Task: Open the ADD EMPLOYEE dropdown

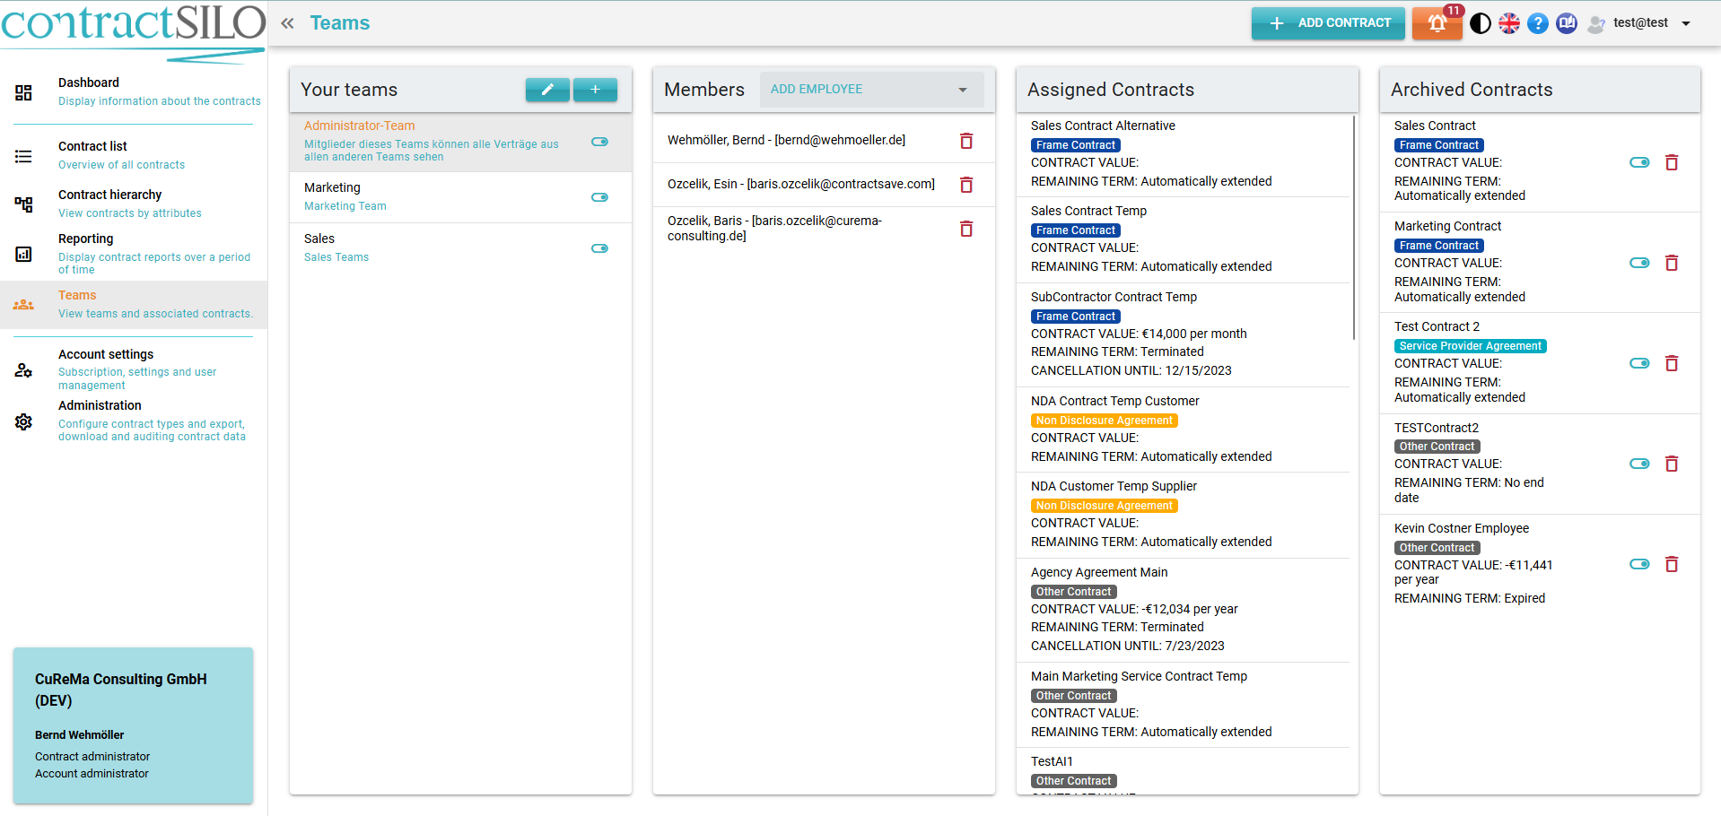Action: pos(869,89)
